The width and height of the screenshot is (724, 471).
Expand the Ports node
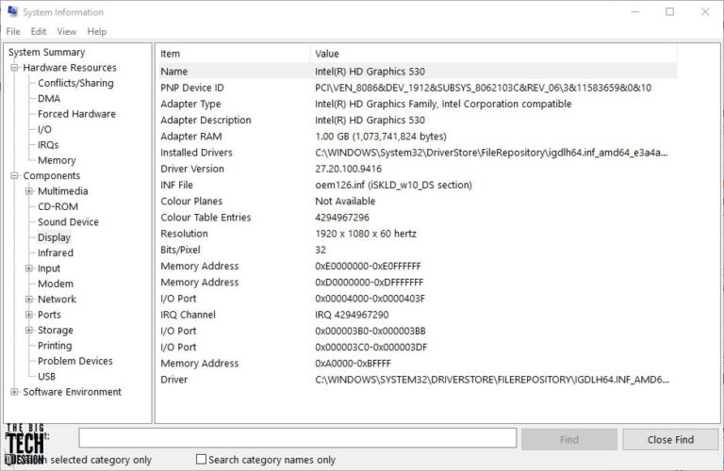pyautogui.click(x=29, y=315)
